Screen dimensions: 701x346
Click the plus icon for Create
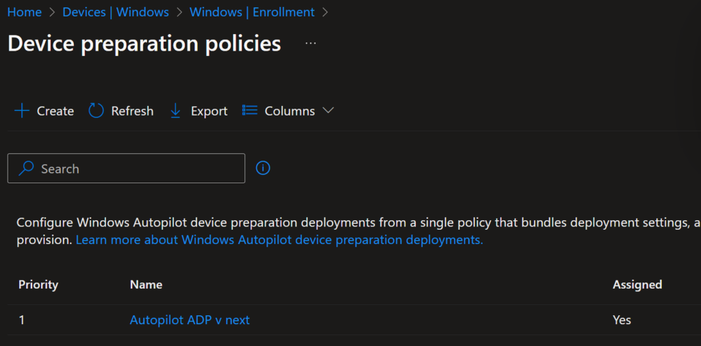point(22,111)
